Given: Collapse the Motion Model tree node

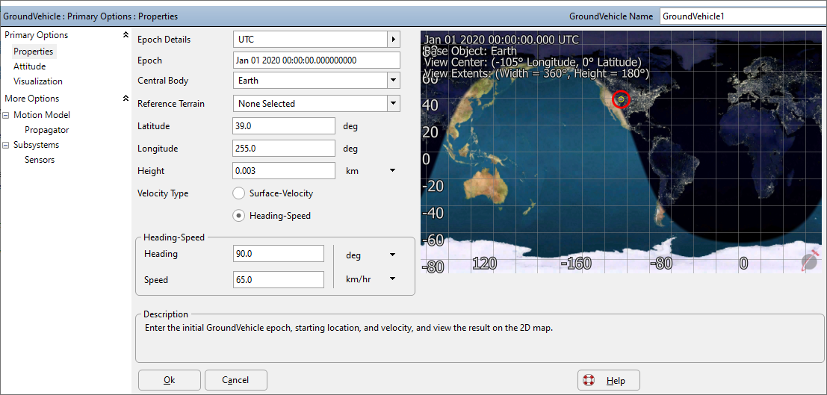Looking at the screenshot, I should [x=6, y=115].
